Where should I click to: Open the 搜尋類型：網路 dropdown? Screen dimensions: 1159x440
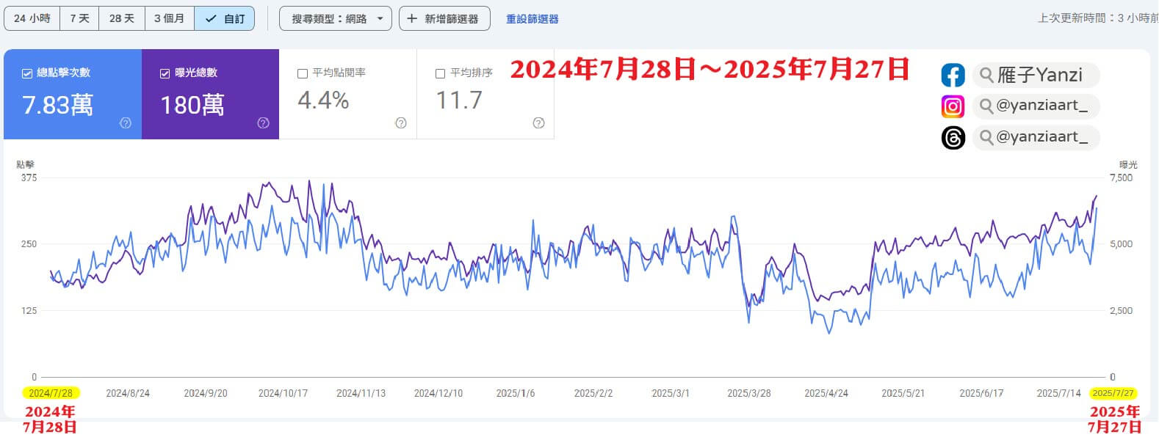point(335,18)
